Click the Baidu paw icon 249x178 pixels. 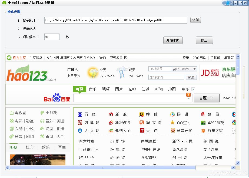80,114
